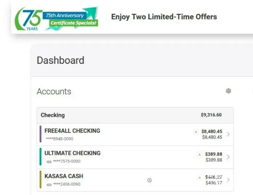Click the 'A' badge beside Kasasa Cash balance
Screen dimensions: 253x195
(x=199, y=178)
